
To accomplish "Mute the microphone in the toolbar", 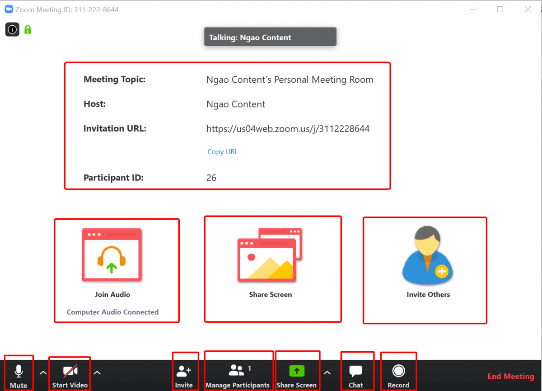I will click(19, 376).
